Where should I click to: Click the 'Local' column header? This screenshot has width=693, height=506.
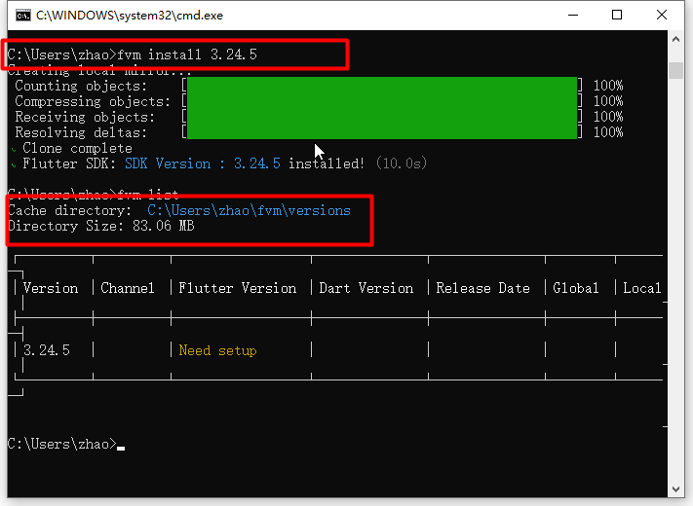[x=641, y=288]
